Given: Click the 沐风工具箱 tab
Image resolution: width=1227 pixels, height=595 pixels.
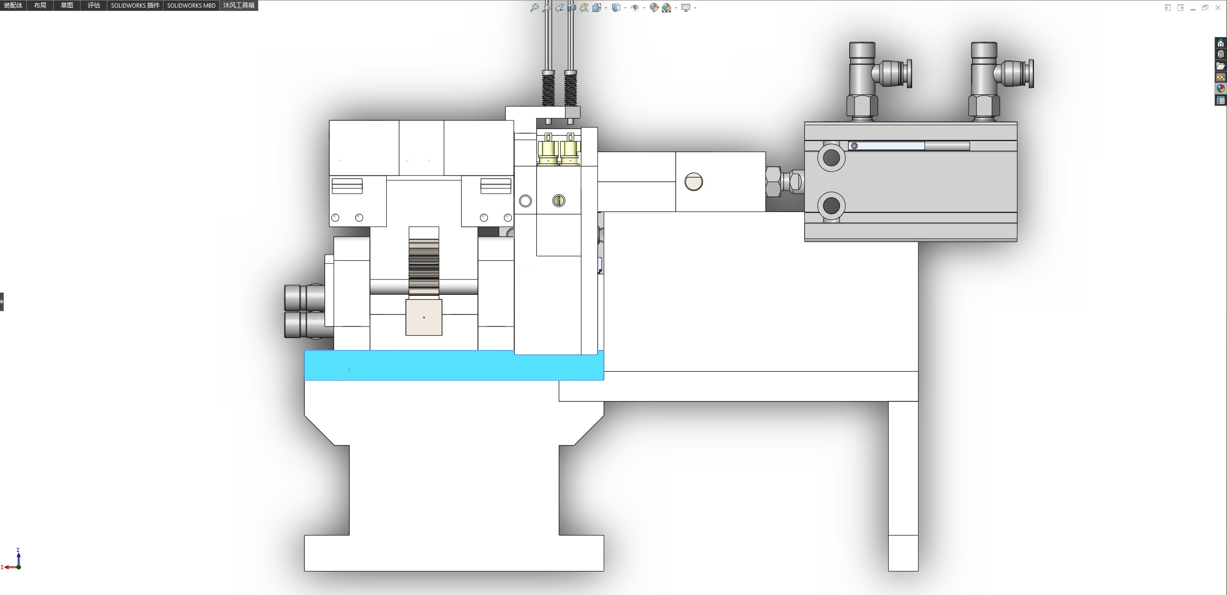Looking at the screenshot, I should click(239, 5).
